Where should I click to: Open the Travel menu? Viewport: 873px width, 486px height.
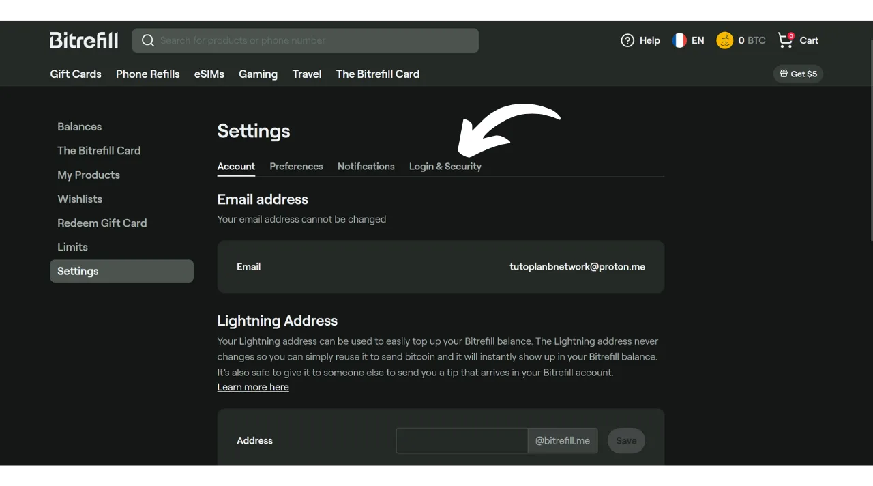pyautogui.click(x=307, y=74)
